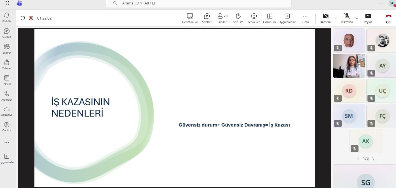Expand camera options dropdown arrow

click(x=336, y=18)
